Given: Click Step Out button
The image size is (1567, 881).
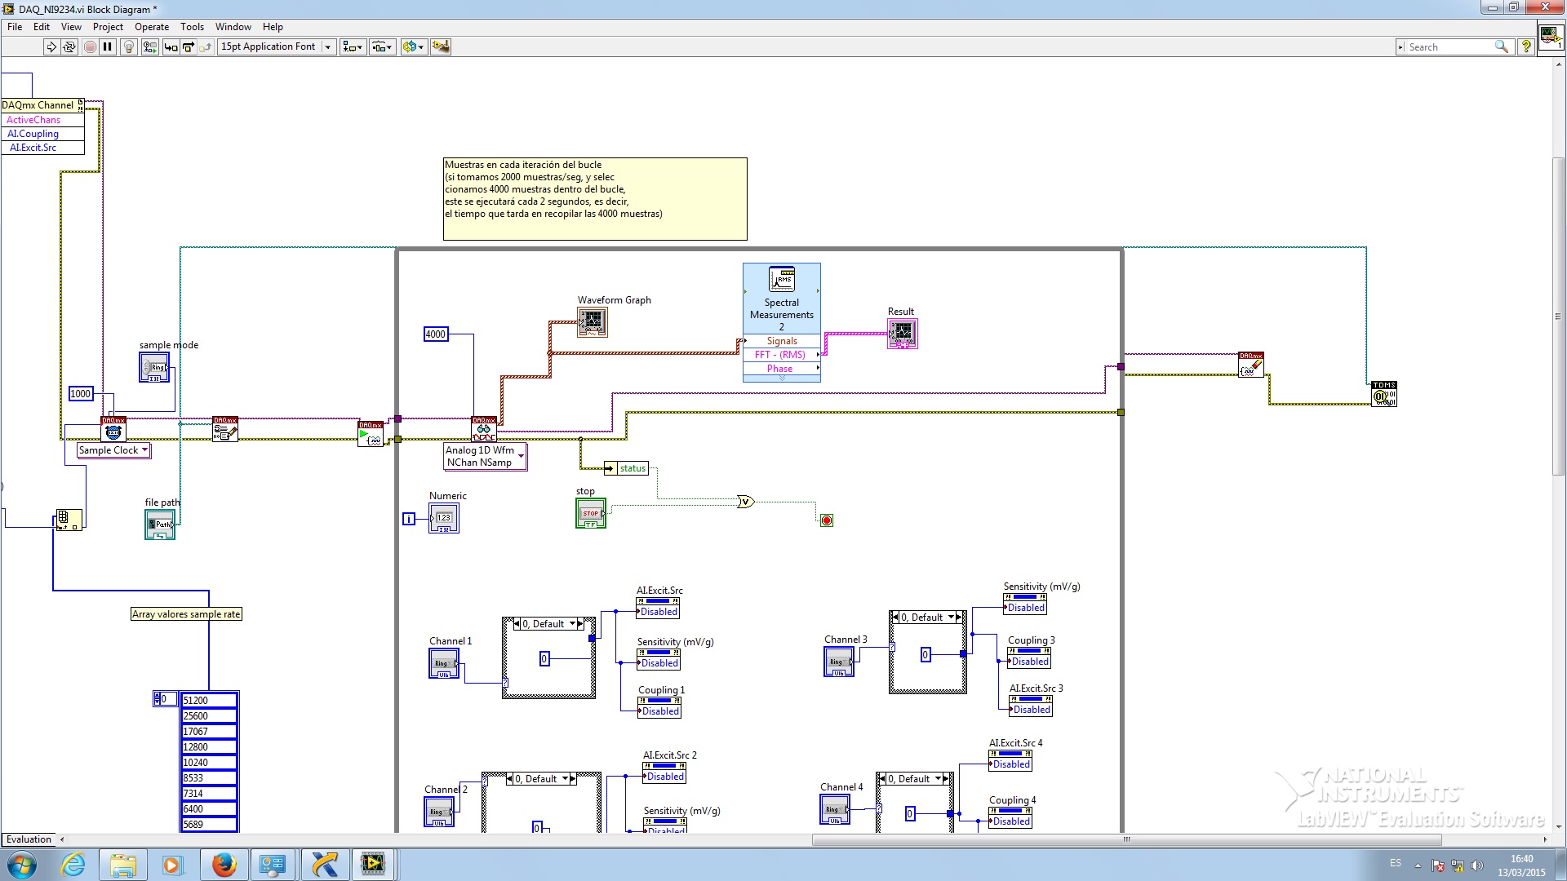Looking at the screenshot, I should point(205,47).
